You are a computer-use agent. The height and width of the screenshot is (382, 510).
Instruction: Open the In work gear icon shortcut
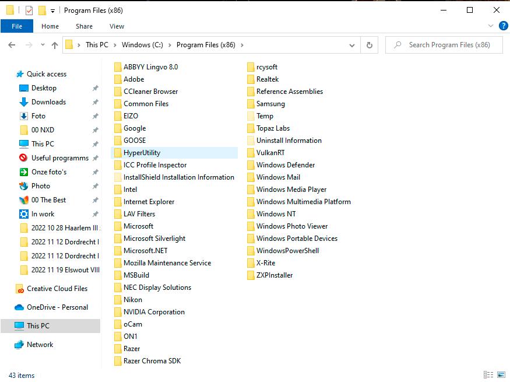24,214
